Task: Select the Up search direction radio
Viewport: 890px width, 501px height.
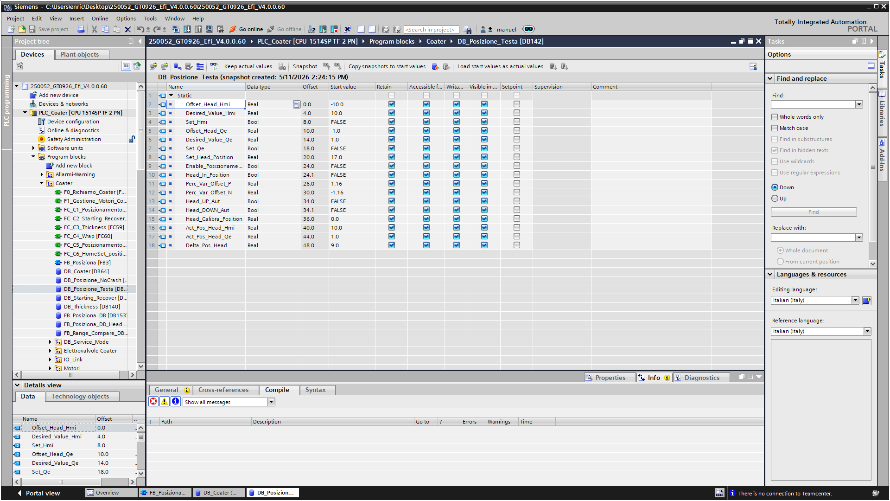Action: (x=775, y=199)
